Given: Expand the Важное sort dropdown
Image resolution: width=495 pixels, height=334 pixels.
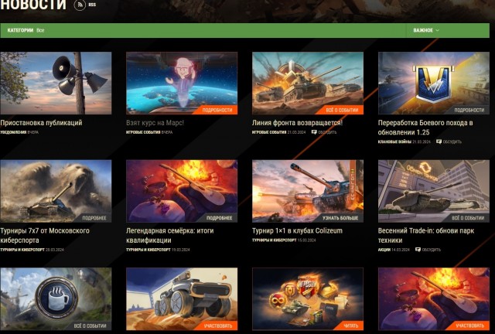Looking at the screenshot, I should click(x=426, y=30).
